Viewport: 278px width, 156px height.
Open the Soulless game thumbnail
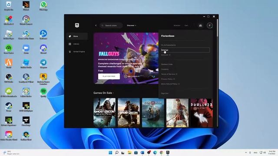(x=202, y=113)
